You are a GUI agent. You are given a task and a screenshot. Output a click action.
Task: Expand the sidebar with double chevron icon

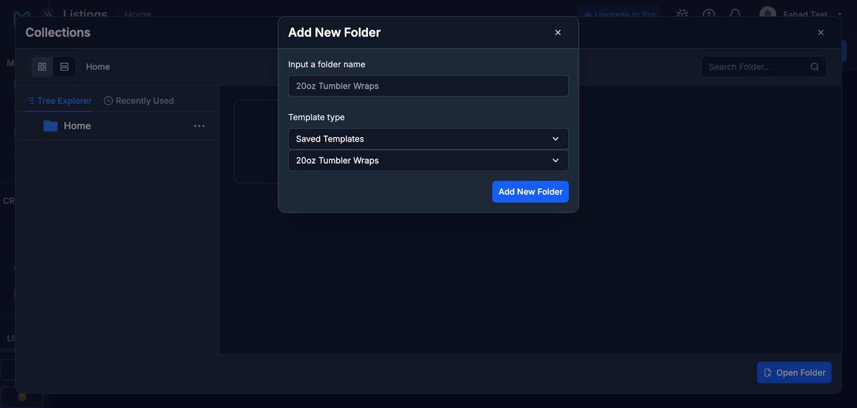click(48, 14)
